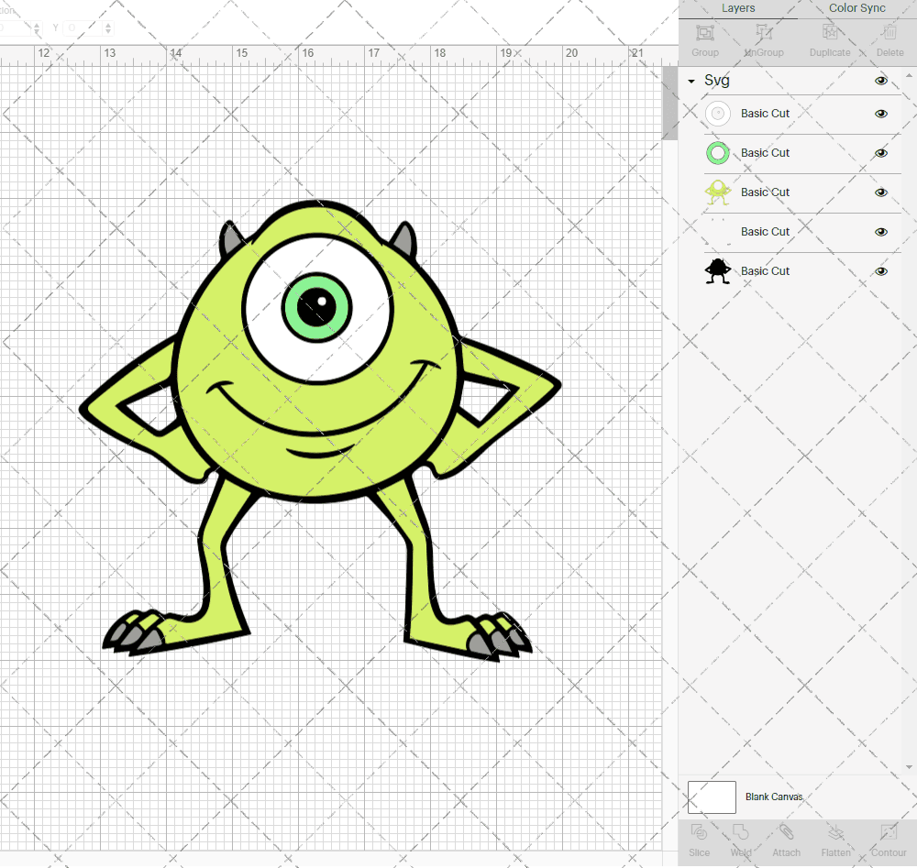Screen dimensions: 917x868
Task: Click the Svg group label
Action: (x=716, y=81)
